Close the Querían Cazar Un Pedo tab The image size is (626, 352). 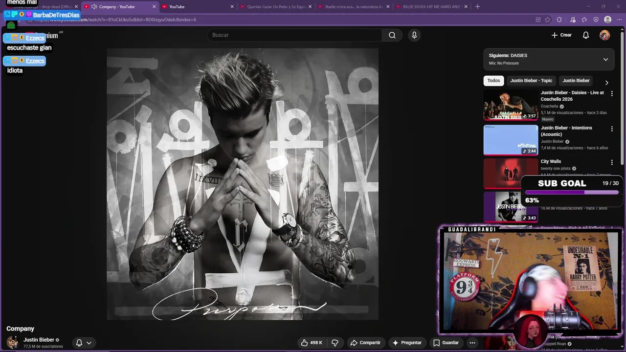coord(310,7)
